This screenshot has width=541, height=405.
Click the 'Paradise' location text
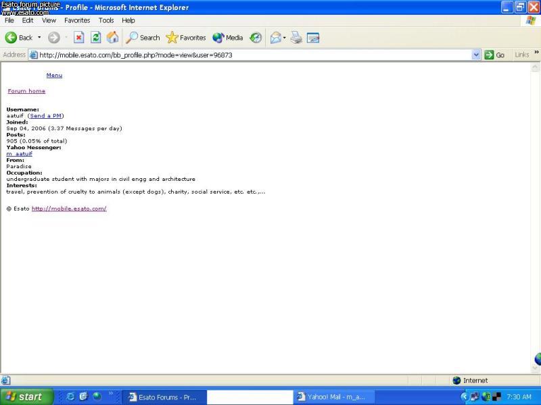point(19,166)
